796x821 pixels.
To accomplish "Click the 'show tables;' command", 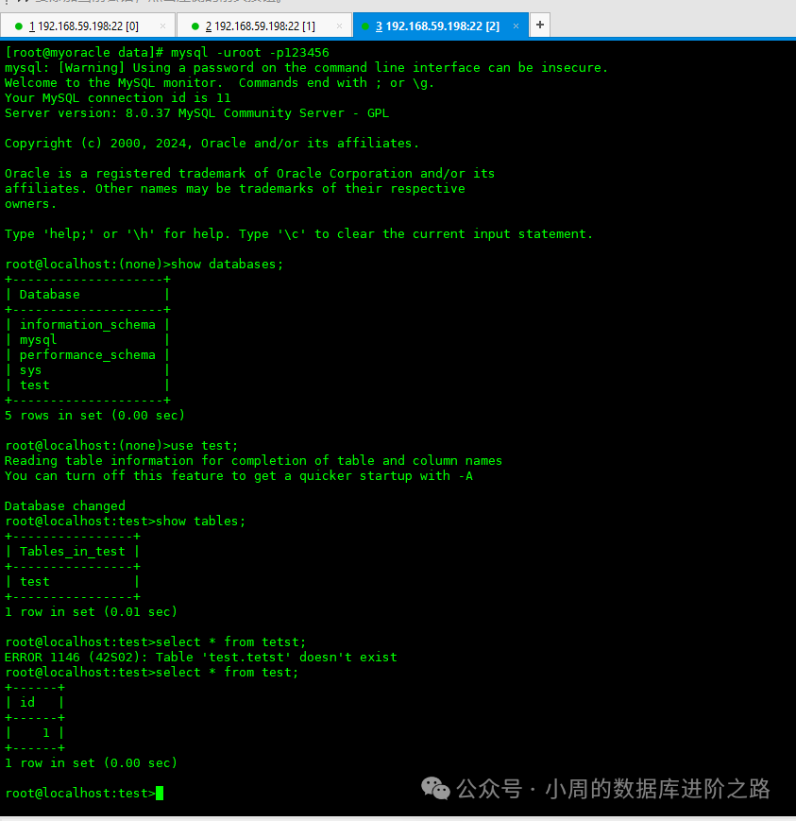I will [x=200, y=521].
